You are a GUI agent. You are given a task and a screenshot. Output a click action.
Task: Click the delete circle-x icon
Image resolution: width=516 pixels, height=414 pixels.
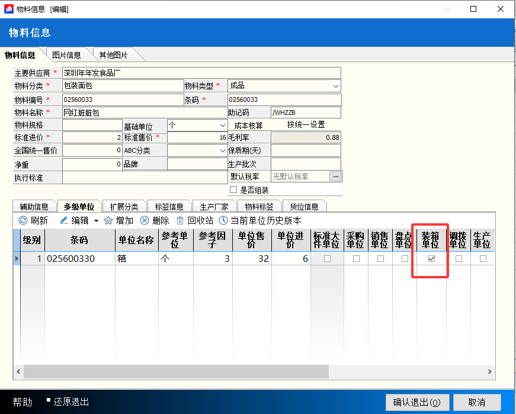(x=145, y=220)
